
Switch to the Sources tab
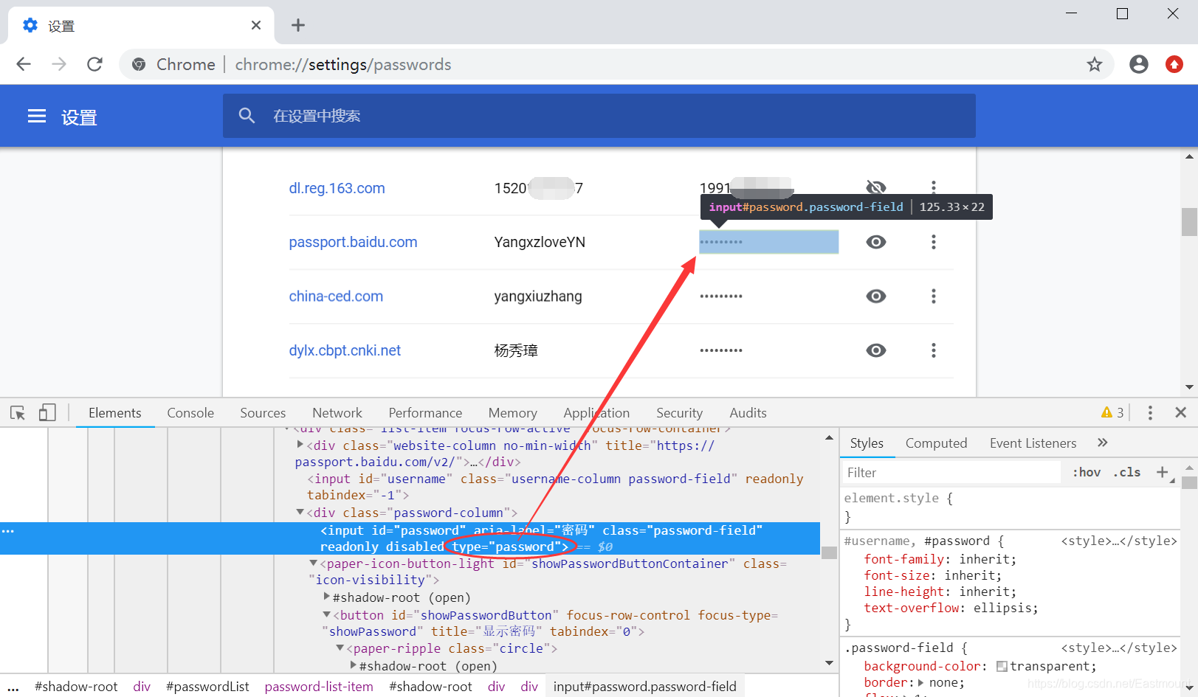(263, 413)
